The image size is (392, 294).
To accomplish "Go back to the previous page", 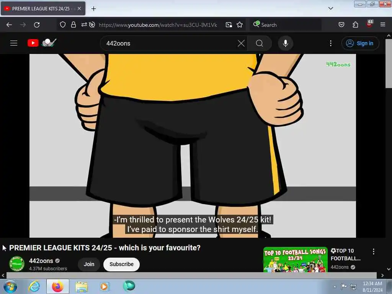I will pyautogui.click(x=9, y=25).
